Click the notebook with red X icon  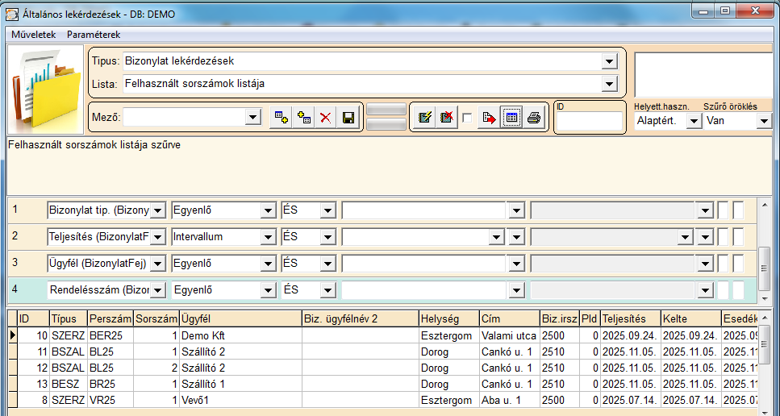click(447, 118)
